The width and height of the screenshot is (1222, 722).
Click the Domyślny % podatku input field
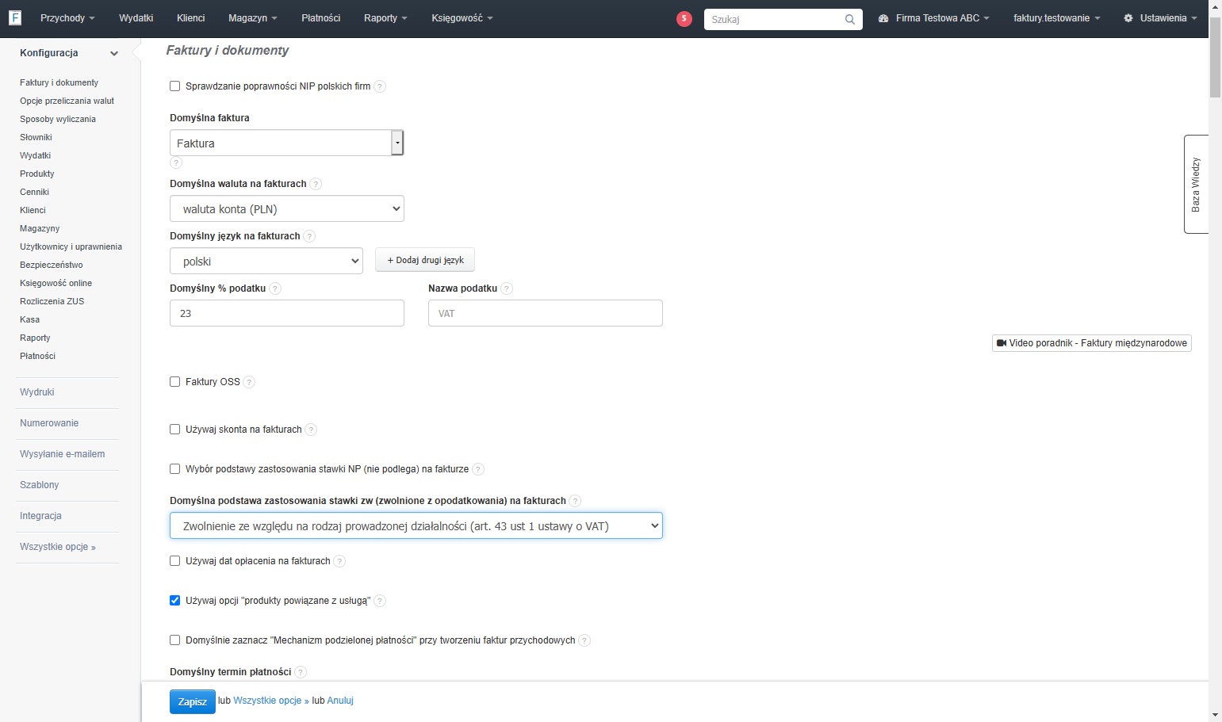point(287,313)
